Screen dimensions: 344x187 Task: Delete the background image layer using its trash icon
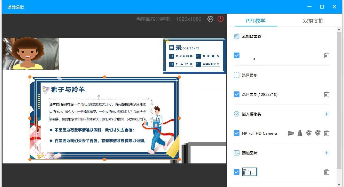click(x=326, y=55)
